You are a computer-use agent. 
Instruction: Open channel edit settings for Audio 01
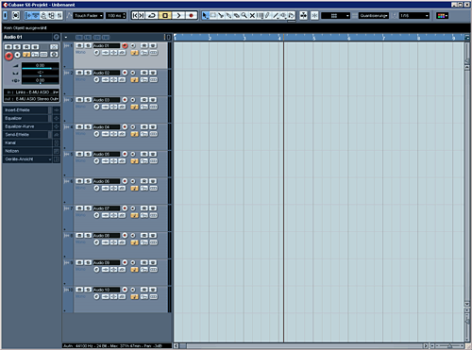point(96,53)
